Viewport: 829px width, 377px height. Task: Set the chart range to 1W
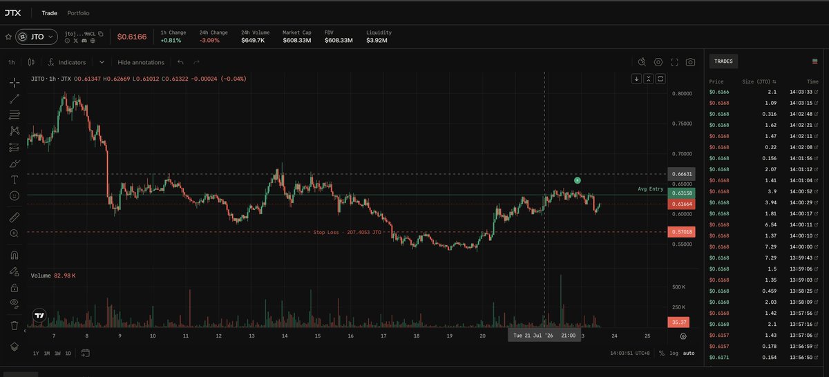click(x=57, y=353)
